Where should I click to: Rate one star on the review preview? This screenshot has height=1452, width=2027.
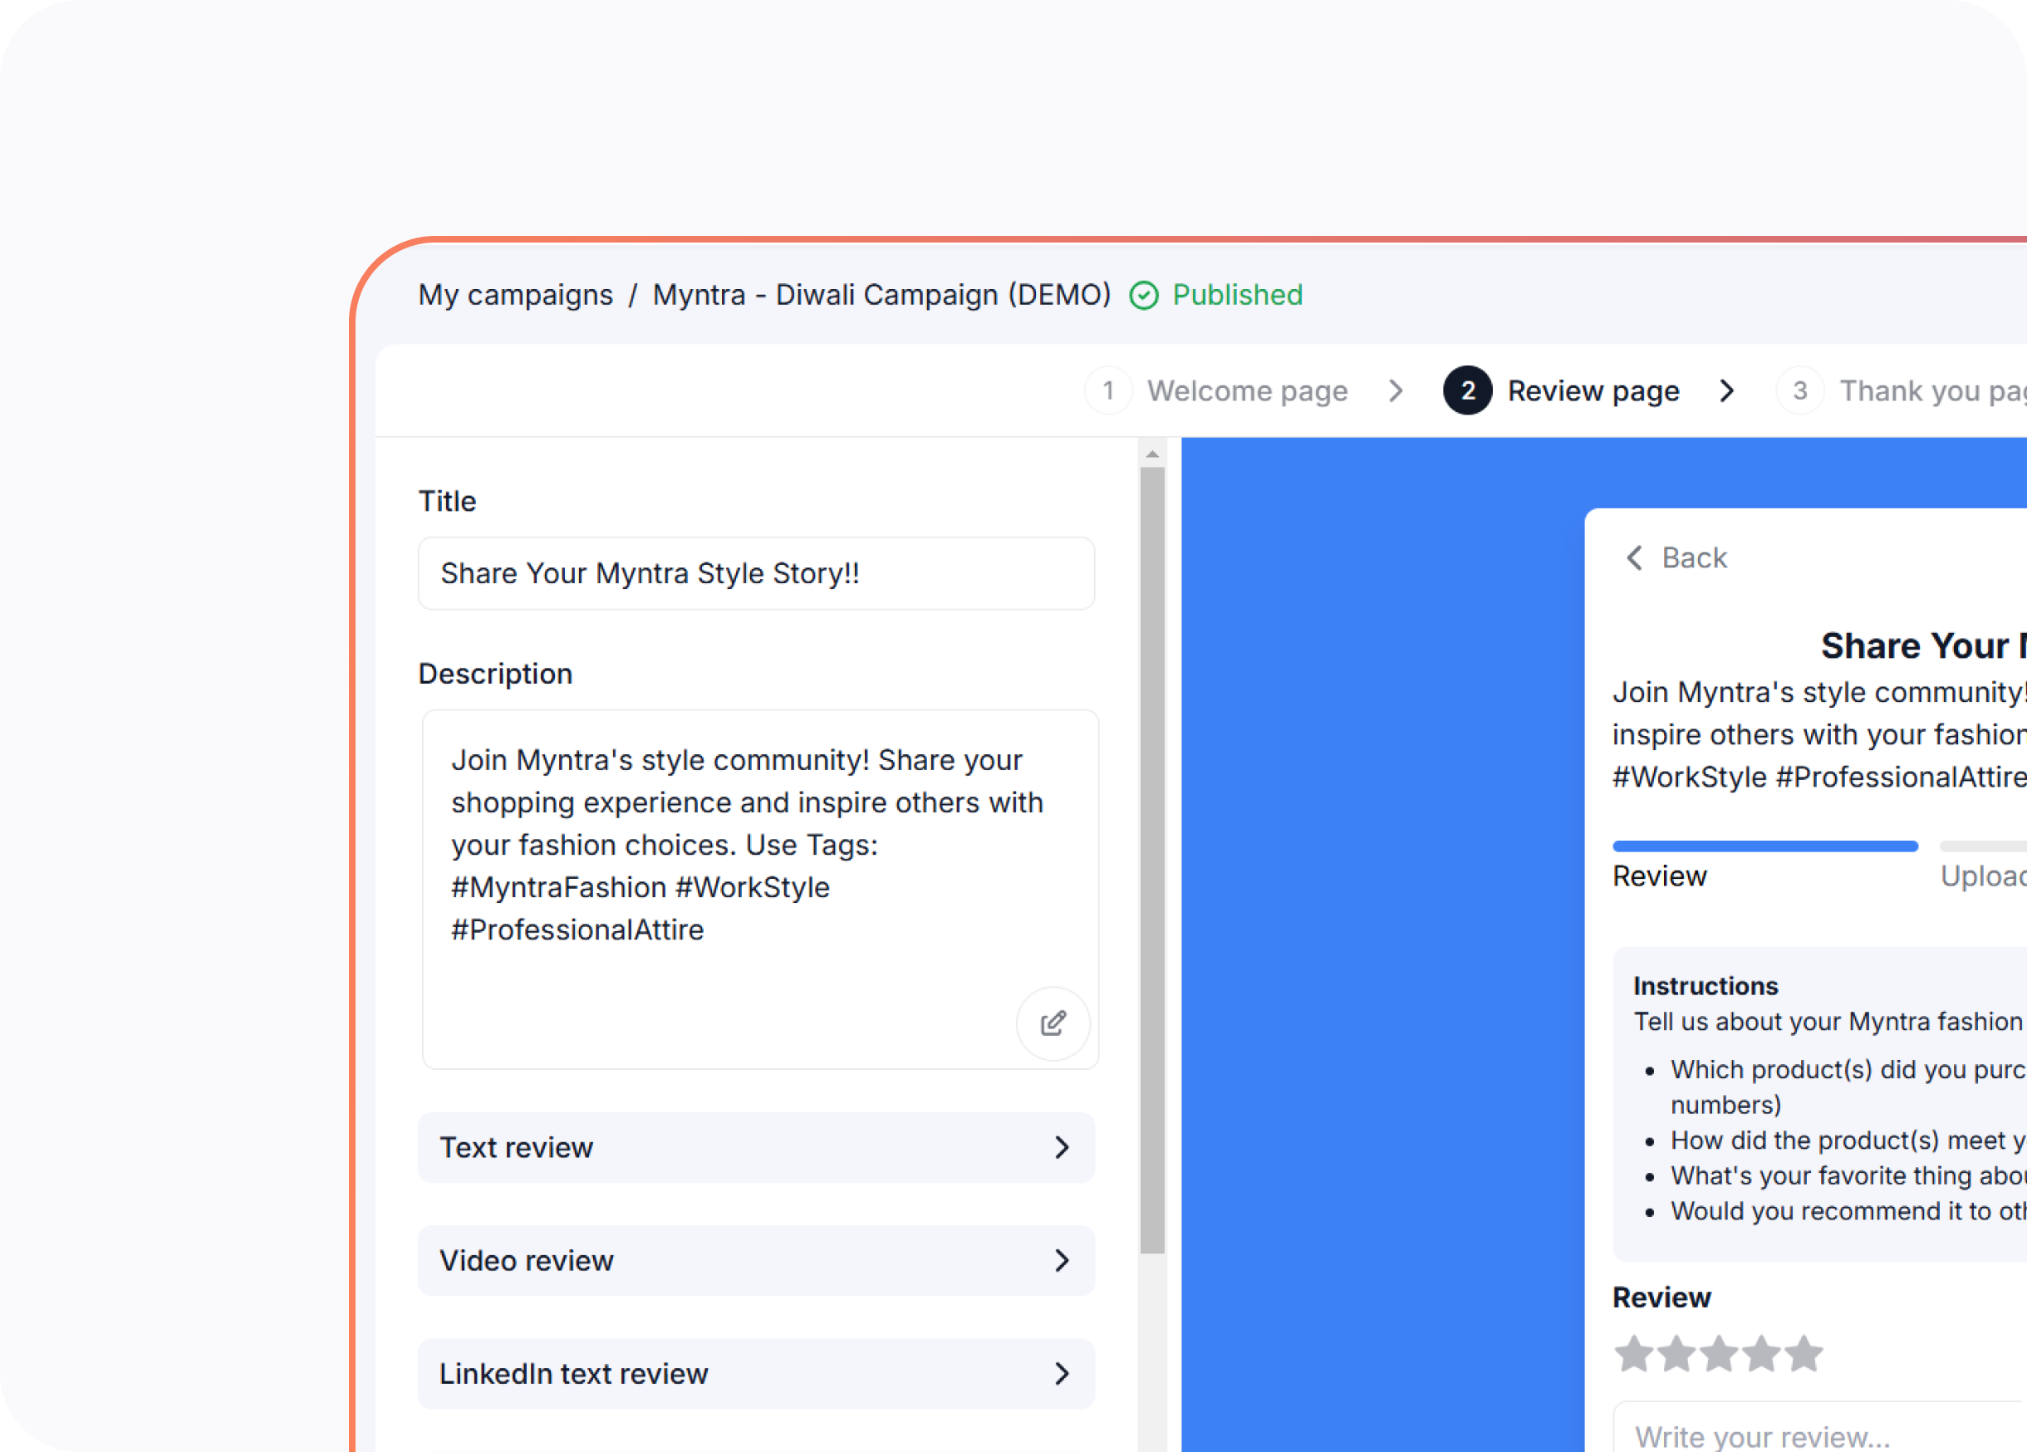point(1633,1354)
